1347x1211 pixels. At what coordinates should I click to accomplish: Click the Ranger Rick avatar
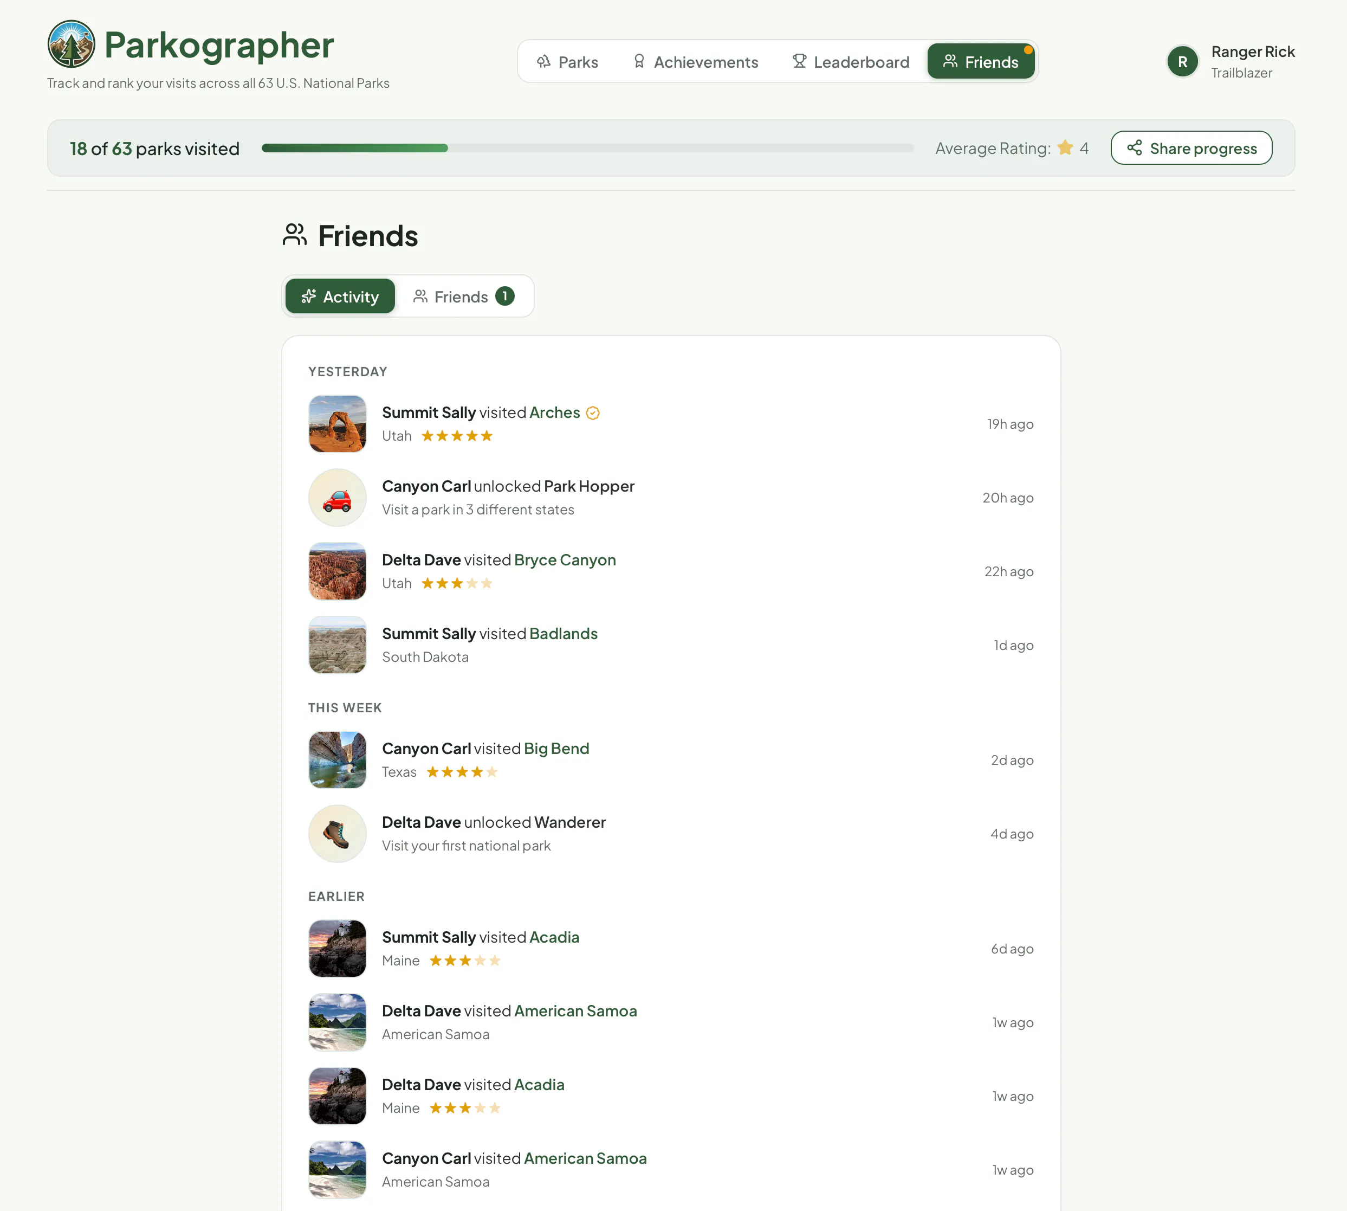coord(1182,62)
